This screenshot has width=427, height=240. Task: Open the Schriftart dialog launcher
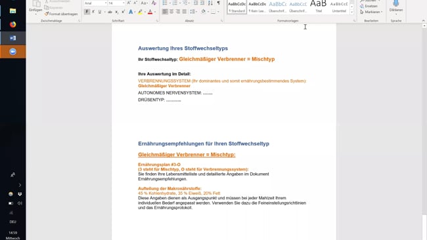[157, 21]
